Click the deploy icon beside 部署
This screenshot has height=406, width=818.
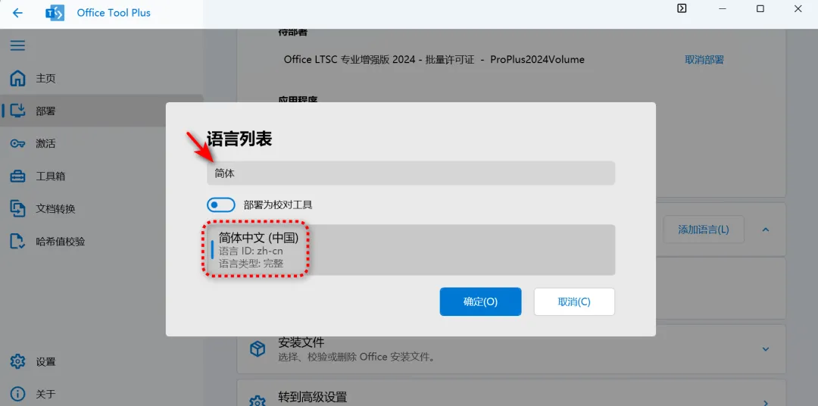tap(17, 111)
